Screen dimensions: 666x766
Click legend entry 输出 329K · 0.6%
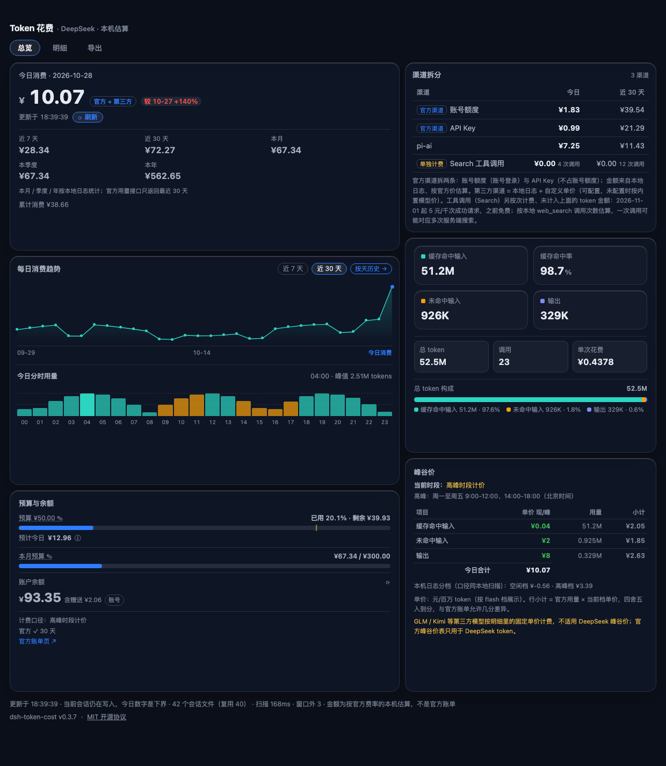616,410
